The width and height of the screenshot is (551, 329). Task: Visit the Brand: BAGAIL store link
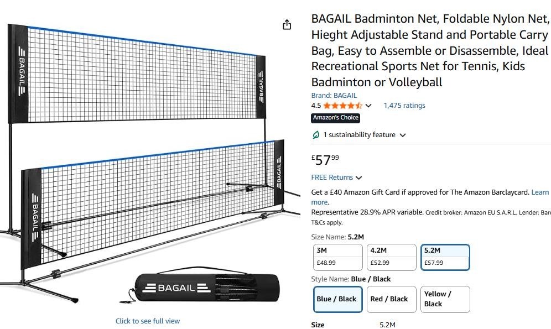pyautogui.click(x=334, y=96)
